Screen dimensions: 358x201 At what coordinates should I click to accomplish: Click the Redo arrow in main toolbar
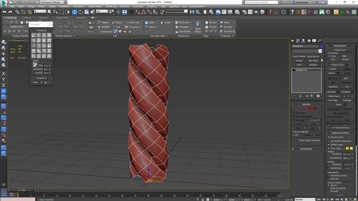click(10, 12)
